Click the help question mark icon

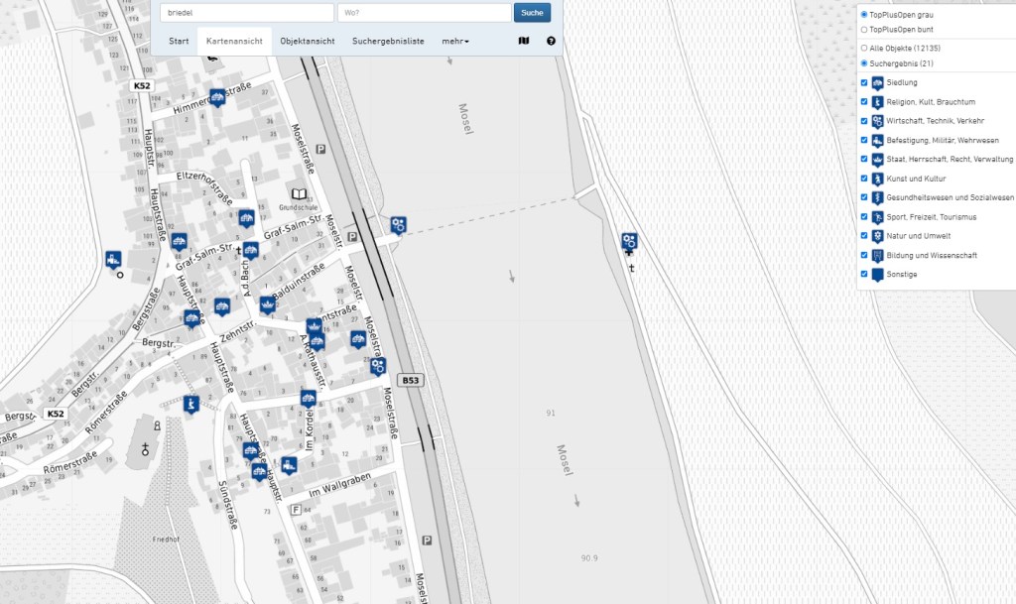click(551, 42)
